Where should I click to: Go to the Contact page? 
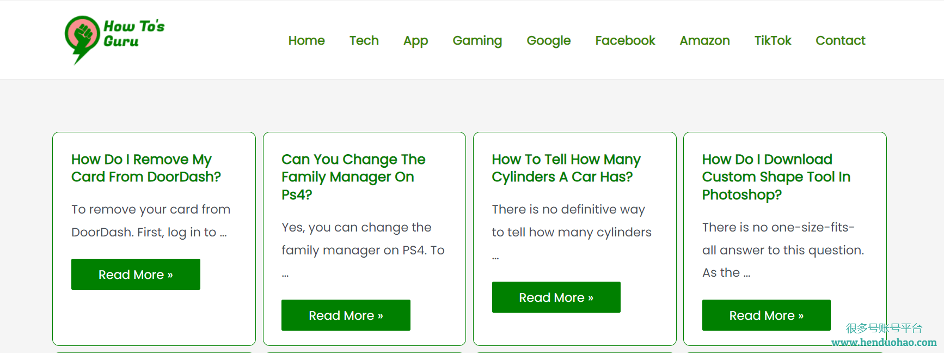click(840, 40)
